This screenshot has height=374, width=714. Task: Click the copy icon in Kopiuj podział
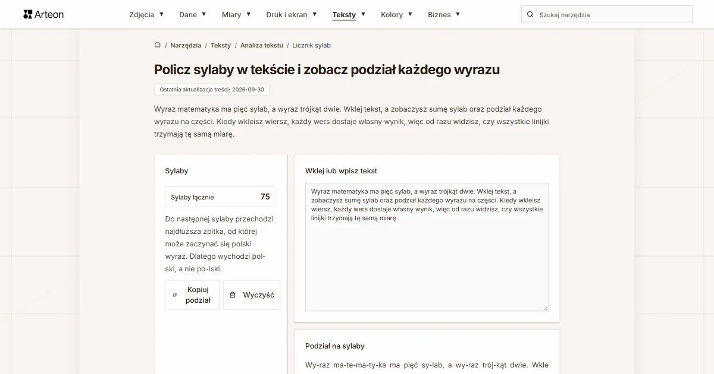(x=174, y=295)
